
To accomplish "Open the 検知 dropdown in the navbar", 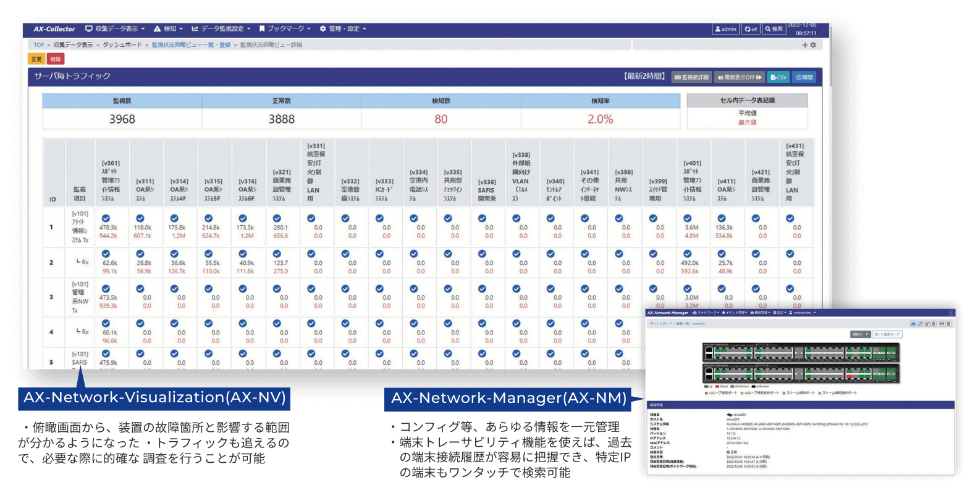I will [168, 29].
